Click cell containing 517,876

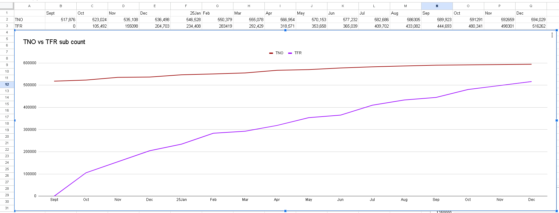click(61, 20)
